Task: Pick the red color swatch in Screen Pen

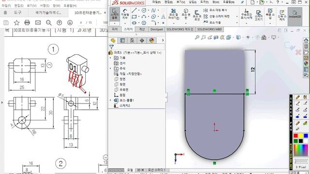Action: point(295,136)
